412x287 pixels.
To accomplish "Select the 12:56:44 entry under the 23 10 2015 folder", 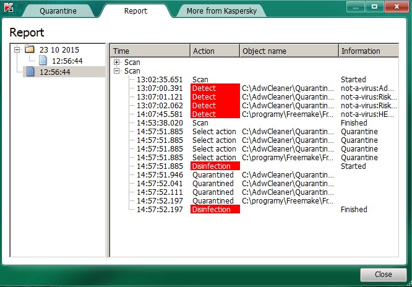I will [67, 61].
